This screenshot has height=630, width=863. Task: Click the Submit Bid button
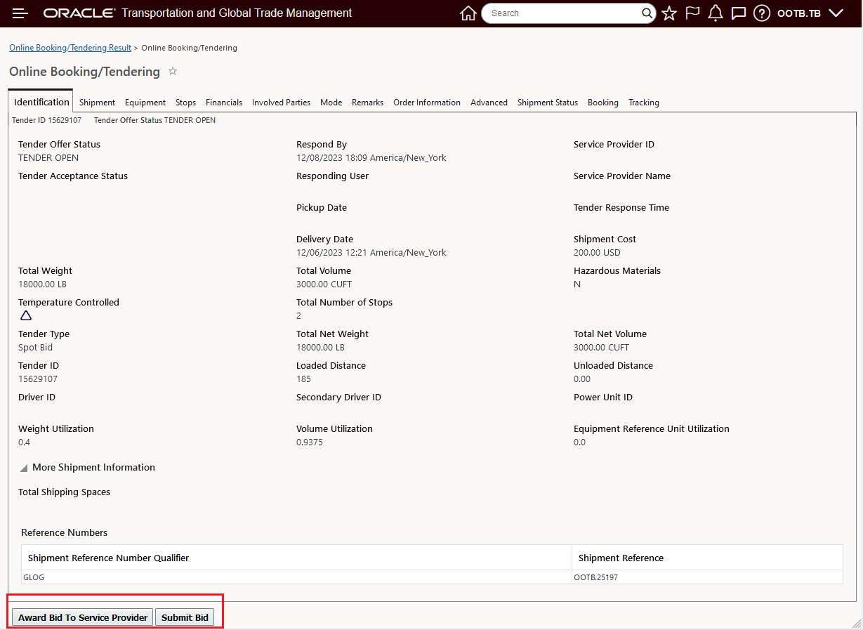click(185, 617)
